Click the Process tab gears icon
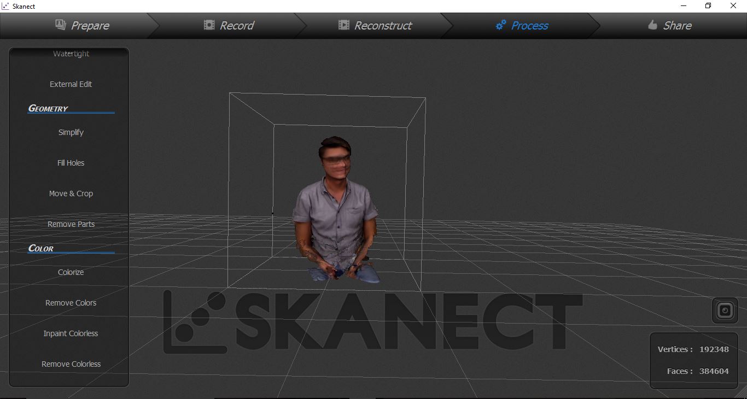Viewport: 747px width, 399px height. coord(501,25)
